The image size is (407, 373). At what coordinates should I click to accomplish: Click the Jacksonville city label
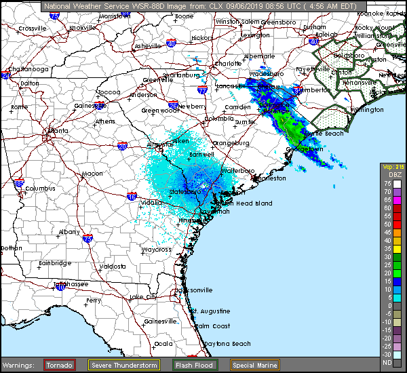click(195, 290)
